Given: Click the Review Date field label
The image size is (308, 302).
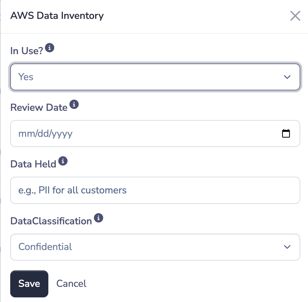Looking at the screenshot, I should pyautogui.click(x=39, y=107).
